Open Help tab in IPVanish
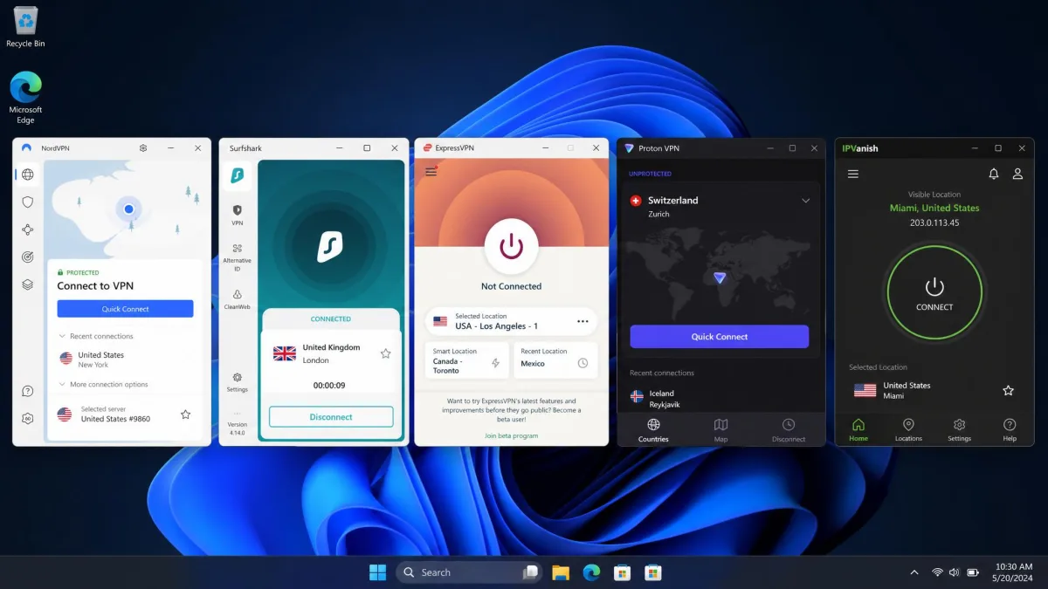The image size is (1048, 589). (x=1010, y=430)
